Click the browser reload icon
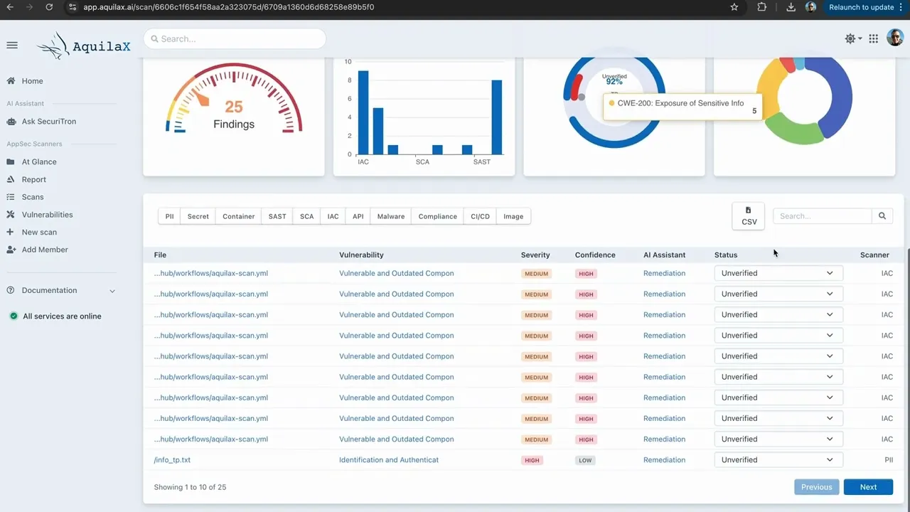The height and width of the screenshot is (512, 910). 49,7
